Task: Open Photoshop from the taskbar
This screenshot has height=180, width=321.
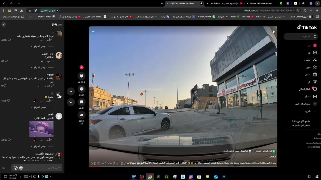Action: click(224, 177)
